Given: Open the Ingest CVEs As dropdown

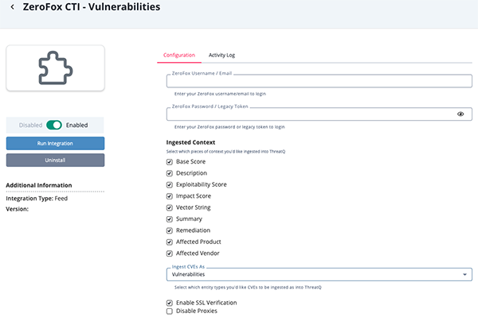Looking at the screenshot, I should click(x=319, y=274).
